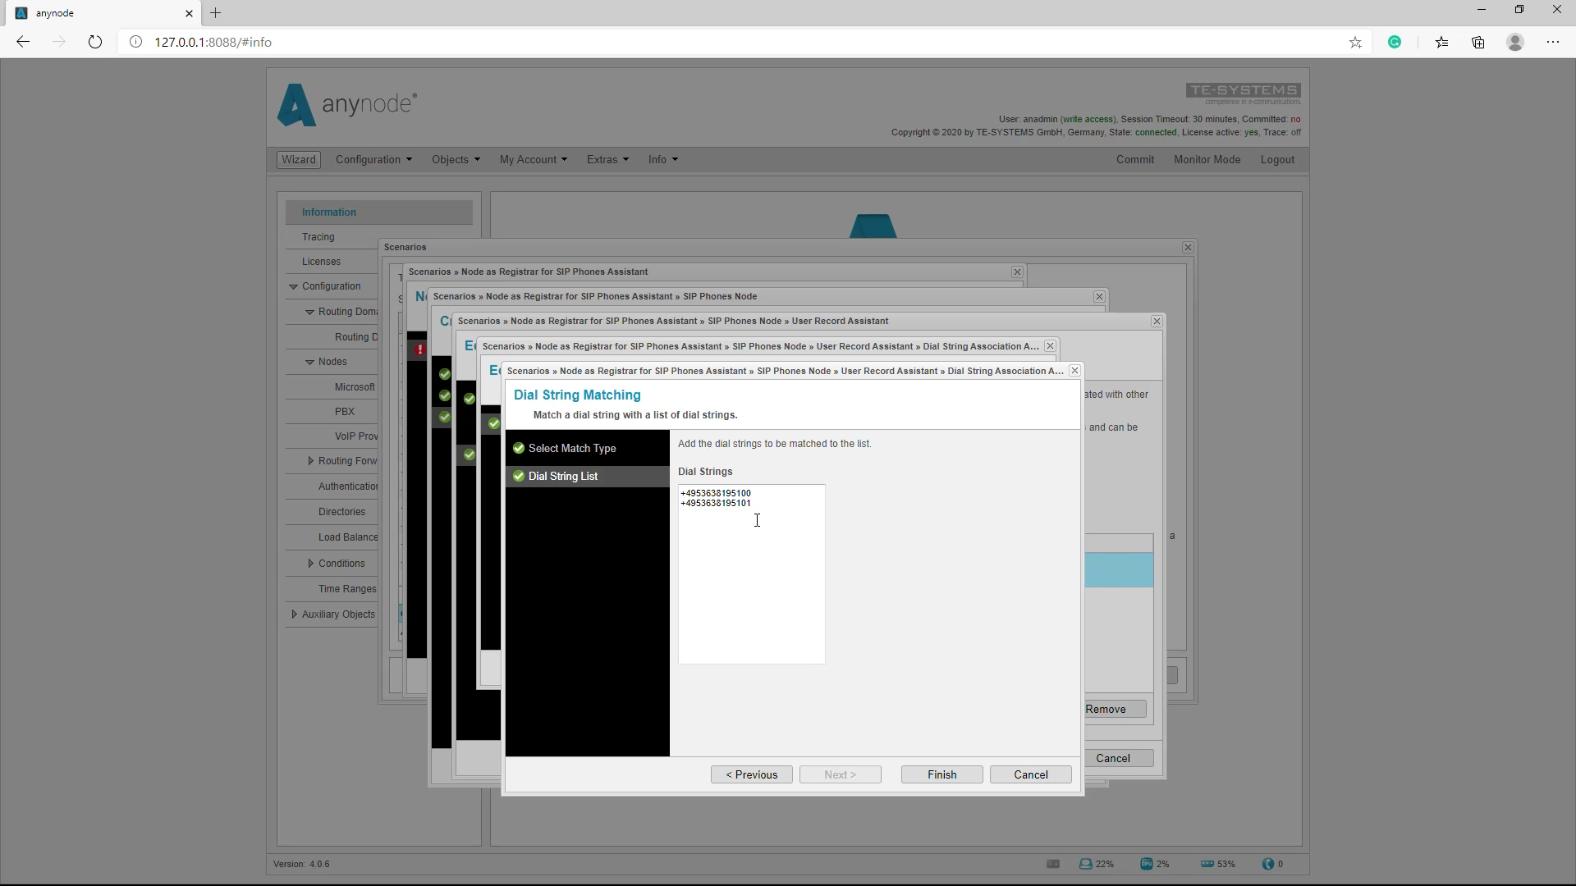Expand the Auxiliary Objects tree node

[x=294, y=614]
